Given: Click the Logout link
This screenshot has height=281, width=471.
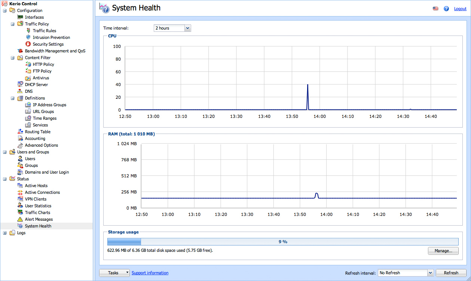Looking at the screenshot, I should (460, 9).
